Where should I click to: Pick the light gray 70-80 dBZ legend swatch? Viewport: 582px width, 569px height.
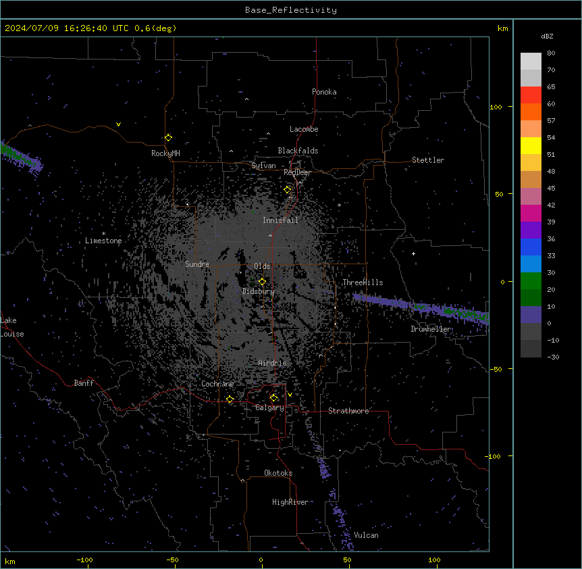pos(531,61)
